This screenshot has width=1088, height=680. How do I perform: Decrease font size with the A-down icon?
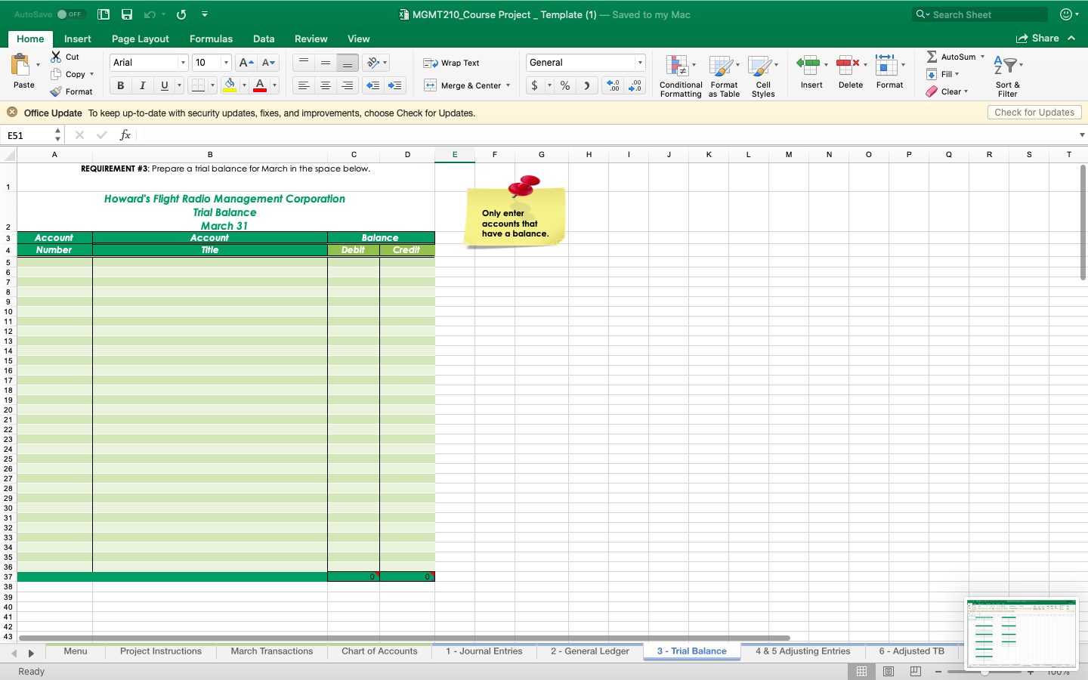click(268, 63)
